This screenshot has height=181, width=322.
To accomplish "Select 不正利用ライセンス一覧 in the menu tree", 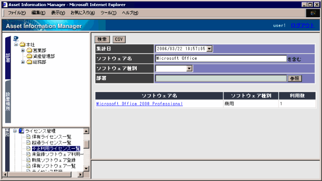I will (x=56, y=149).
